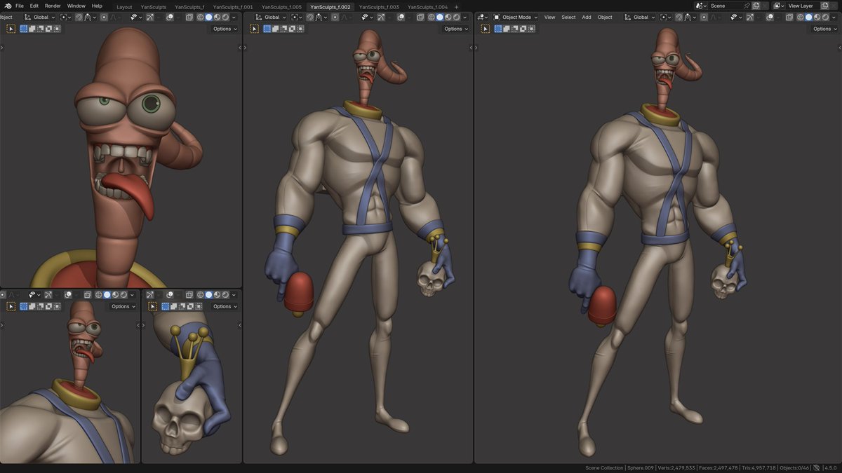
Task: Select wireframe shading in Object Mode viewport
Action: (800, 17)
